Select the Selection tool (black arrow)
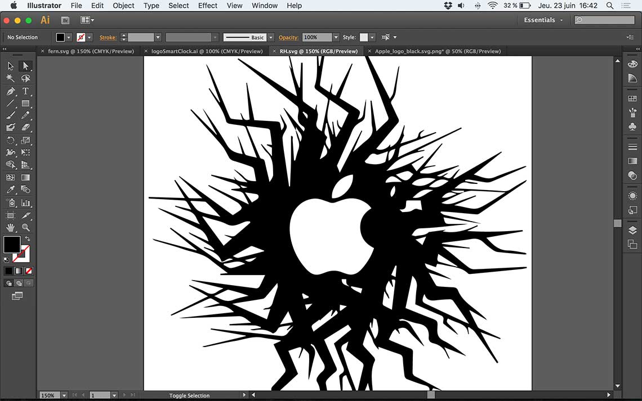This screenshot has height=401, width=642. [11, 66]
